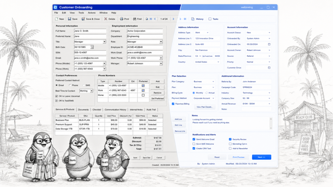Image resolution: width=333 pixels, height=187 pixels.
Task: Switch to the Communication History tab
Action: pyautogui.click(x=115, y=110)
